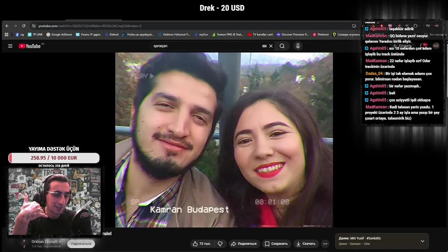Click the search field containing 'qaraqan'
The width and height of the screenshot is (448, 252).
[x=206, y=46]
